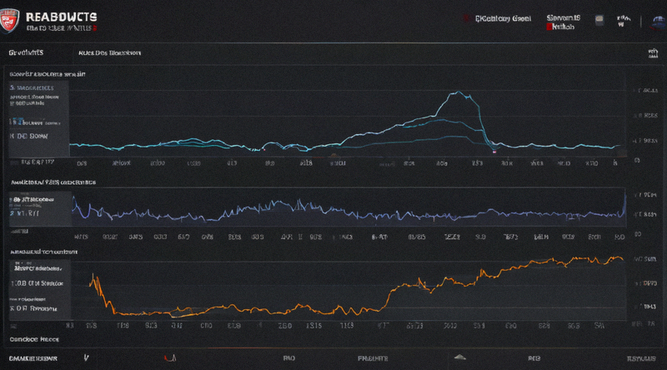Viewport: 667px width, 370px height.
Task: Click the peak of the teal line chart
Action: click(x=459, y=92)
